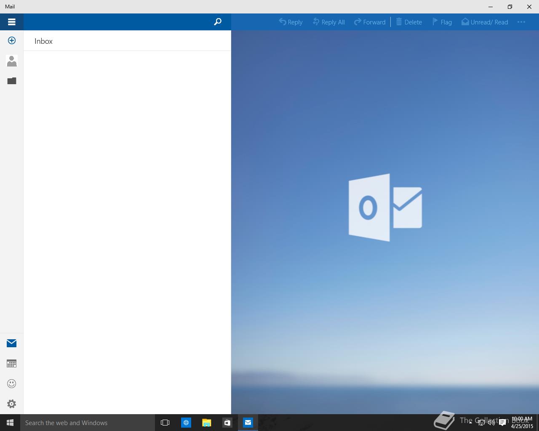This screenshot has width=539, height=431.
Task: Open the Store taskbar icon
Action: point(227,423)
